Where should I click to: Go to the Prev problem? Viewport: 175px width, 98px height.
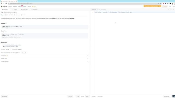pyautogui.click(x=78, y=96)
